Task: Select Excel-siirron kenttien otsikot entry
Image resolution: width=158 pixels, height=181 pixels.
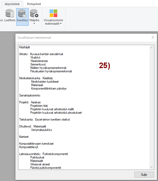Action: click(52, 120)
